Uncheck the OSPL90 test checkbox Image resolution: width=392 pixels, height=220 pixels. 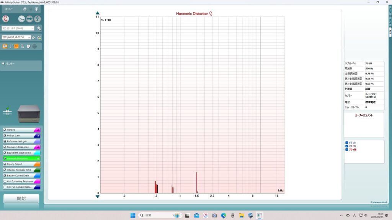click(5, 130)
